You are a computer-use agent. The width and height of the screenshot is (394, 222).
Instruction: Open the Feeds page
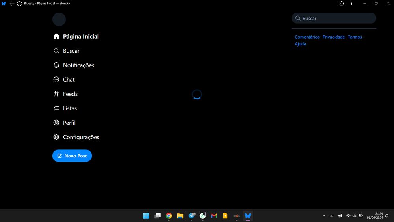65,94
